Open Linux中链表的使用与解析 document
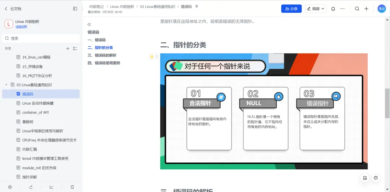The height and width of the screenshot is (192, 390). pos(43,131)
